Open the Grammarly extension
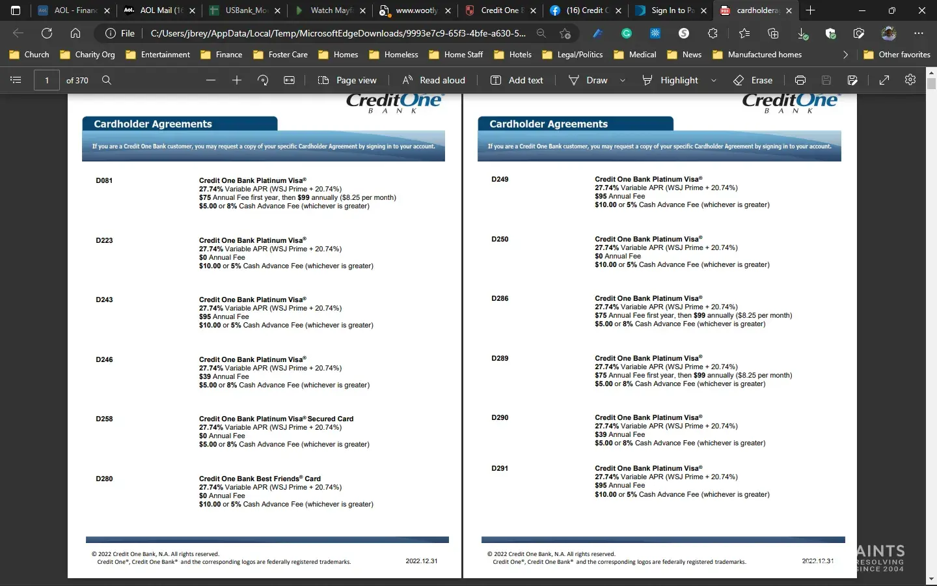The height and width of the screenshot is (586, 937). 627,33
